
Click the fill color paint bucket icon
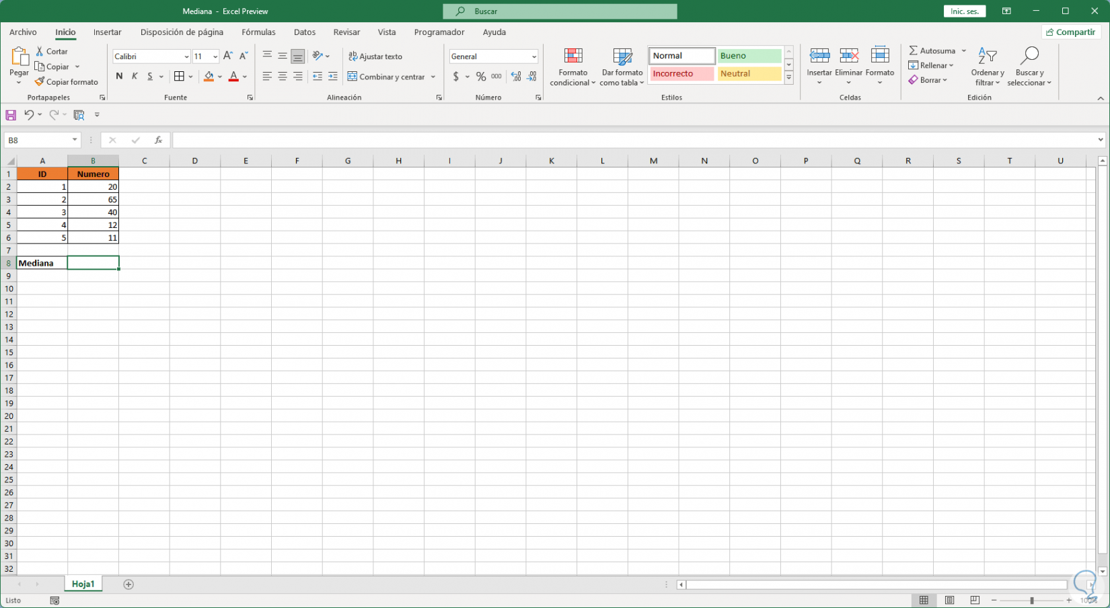tap(209, 77)
